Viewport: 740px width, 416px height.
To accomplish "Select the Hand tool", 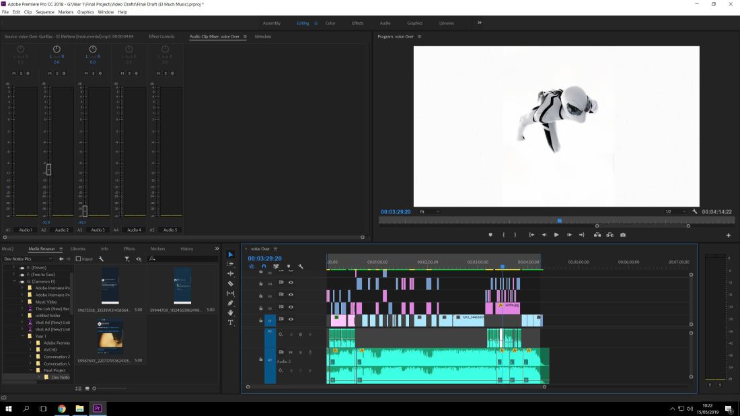I will (231, 312).
